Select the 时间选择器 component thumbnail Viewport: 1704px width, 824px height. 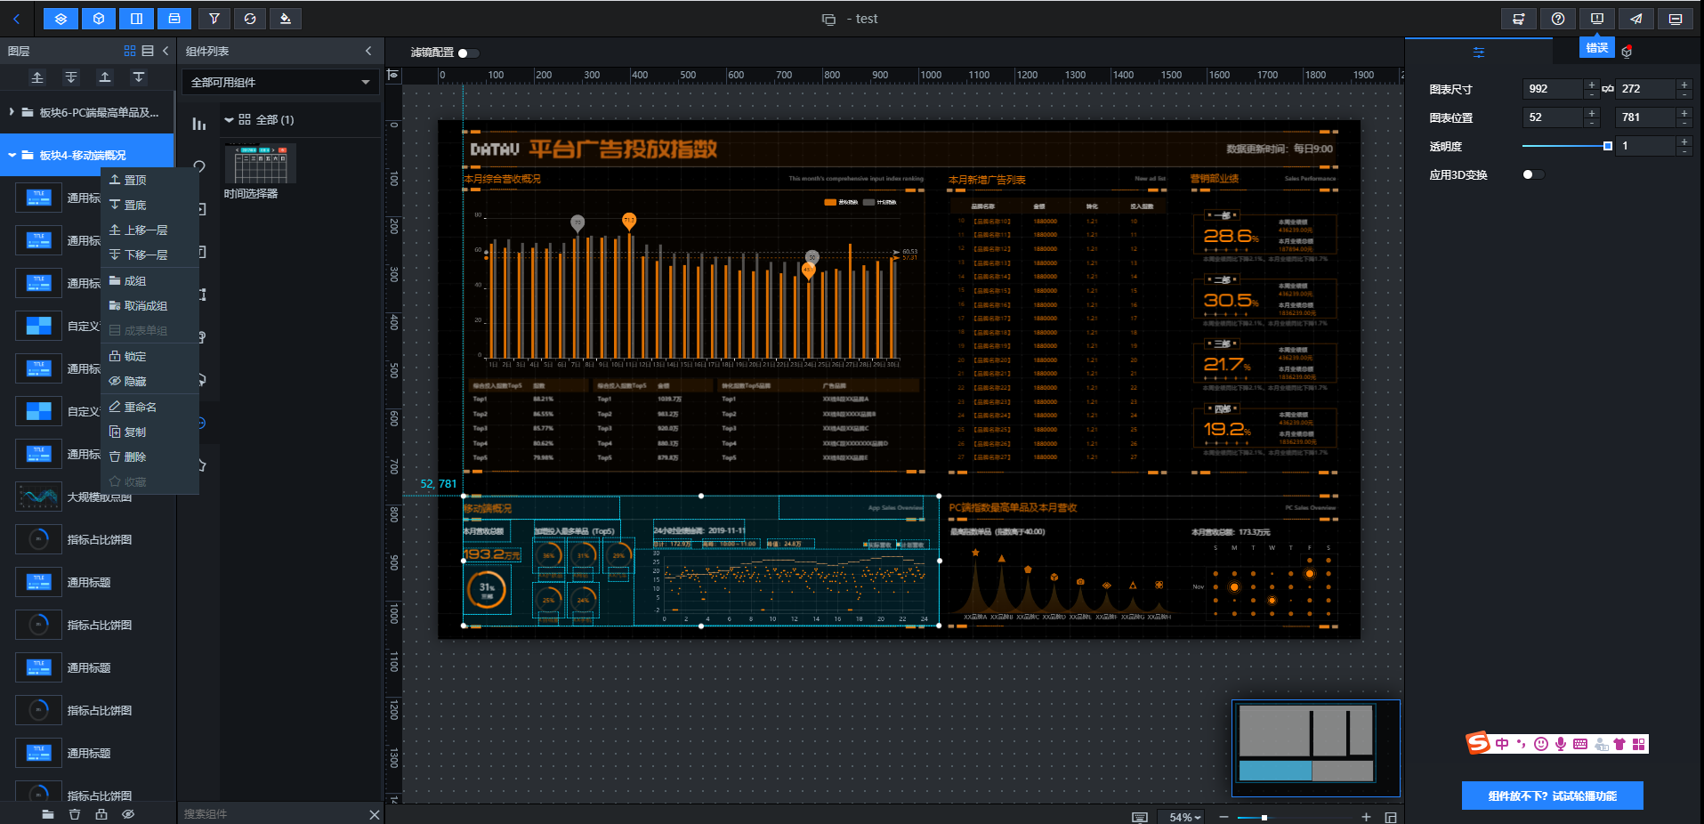[260, 164]
